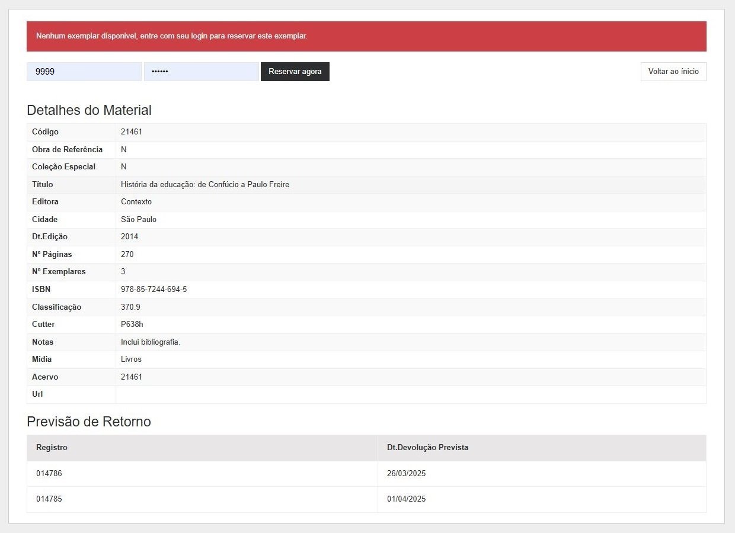Select registro row 014786
The width and height of the screenshot is (735, 533).
(x=49, y=474)
